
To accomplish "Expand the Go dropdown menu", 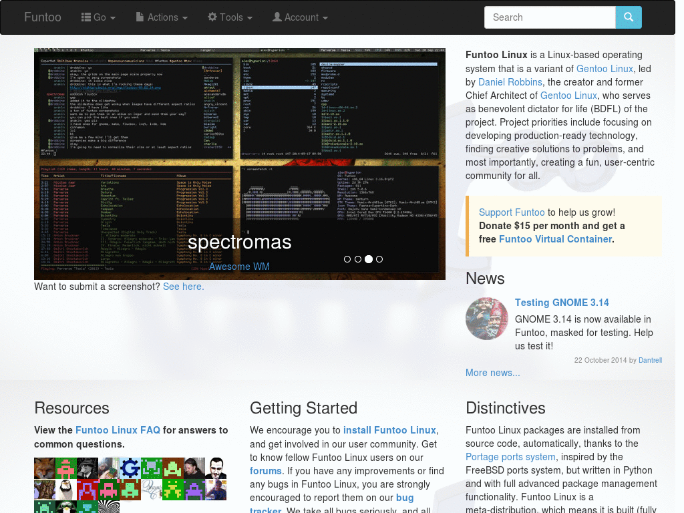I will tap(98, 17).
